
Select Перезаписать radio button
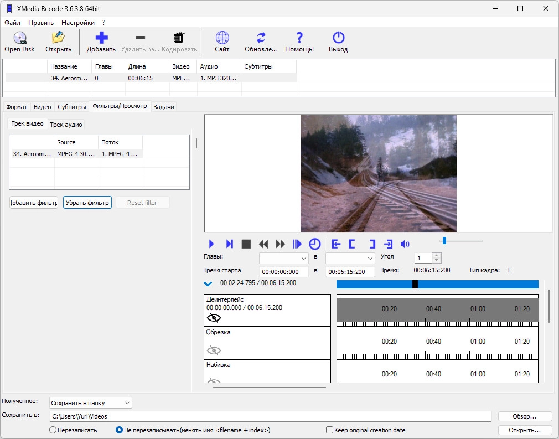tap(53, 430)
